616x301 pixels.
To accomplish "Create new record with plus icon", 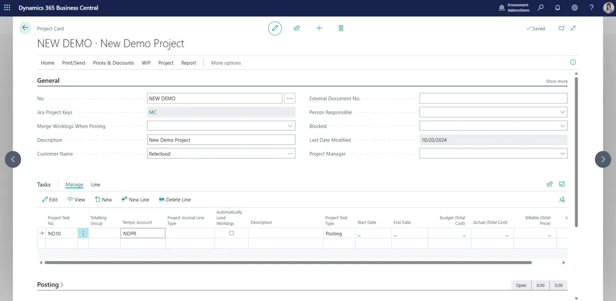I will [319, 28].
